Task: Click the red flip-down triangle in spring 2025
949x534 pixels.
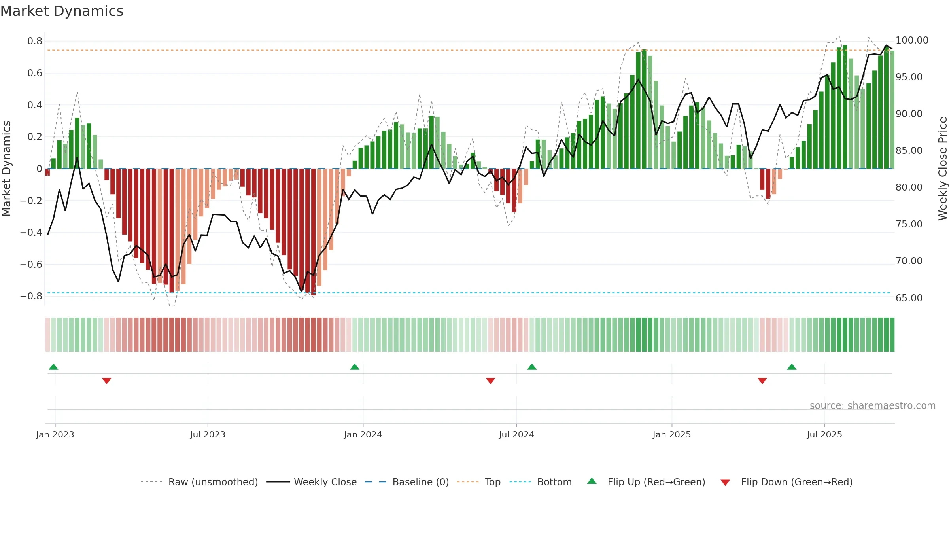Action: pyautogui.click(x=762, y=381)
